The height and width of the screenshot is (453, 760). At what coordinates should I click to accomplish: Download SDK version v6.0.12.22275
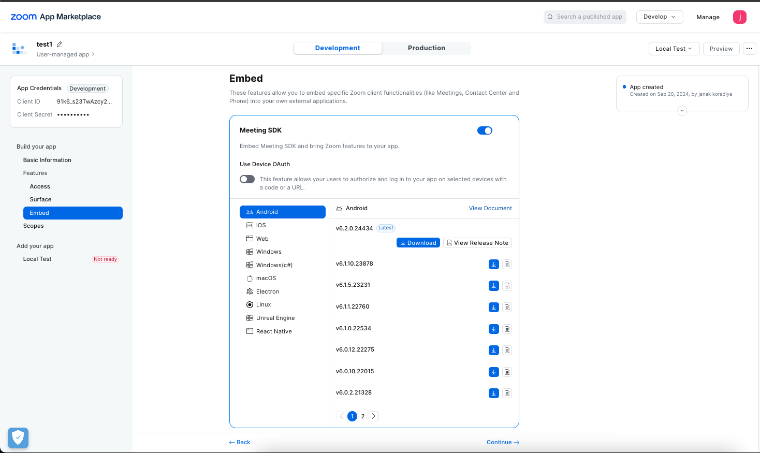coord(494,350)
